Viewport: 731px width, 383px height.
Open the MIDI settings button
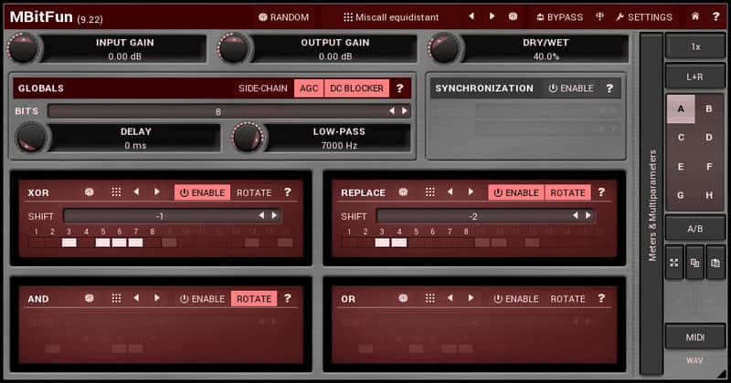pyautogui.click(x=695, y=337)
